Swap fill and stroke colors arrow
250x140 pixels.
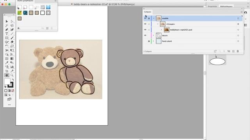point(13,80)
